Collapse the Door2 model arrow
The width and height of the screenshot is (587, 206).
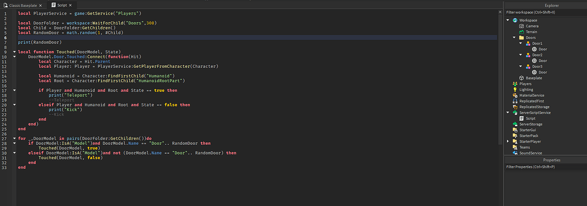[x=521, y=55]
